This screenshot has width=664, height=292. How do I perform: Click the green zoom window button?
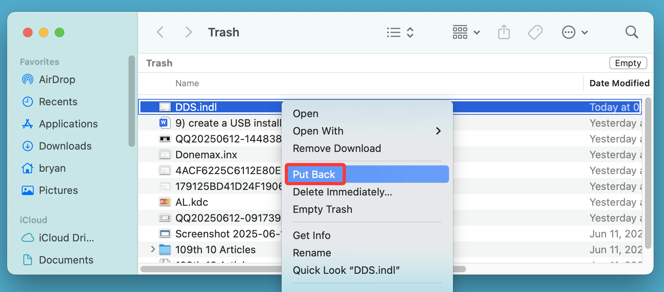pos(59,32)
